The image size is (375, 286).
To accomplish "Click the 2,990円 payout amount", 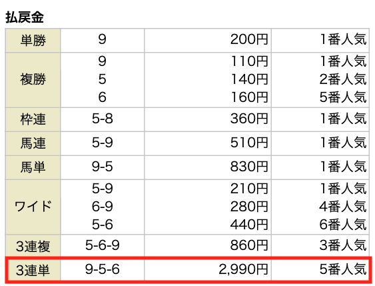I will click(243, 269).
